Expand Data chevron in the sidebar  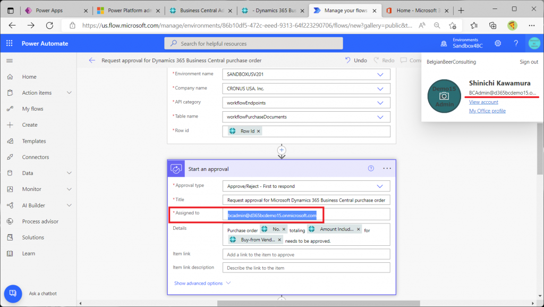pos(70,173)
